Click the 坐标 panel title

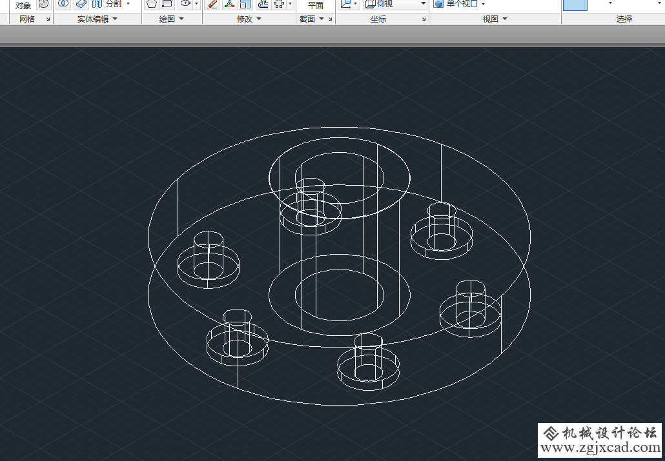(x=378, y=19)
